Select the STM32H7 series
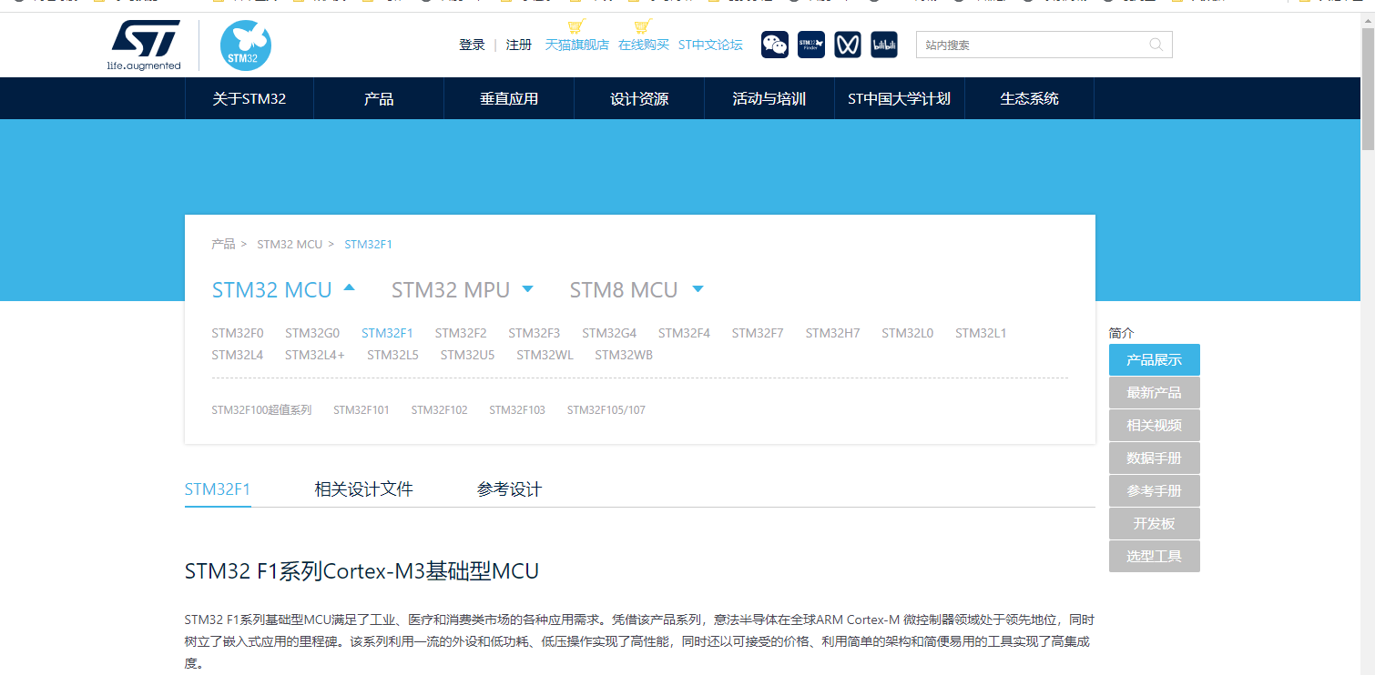 click(x=832, y=333)
